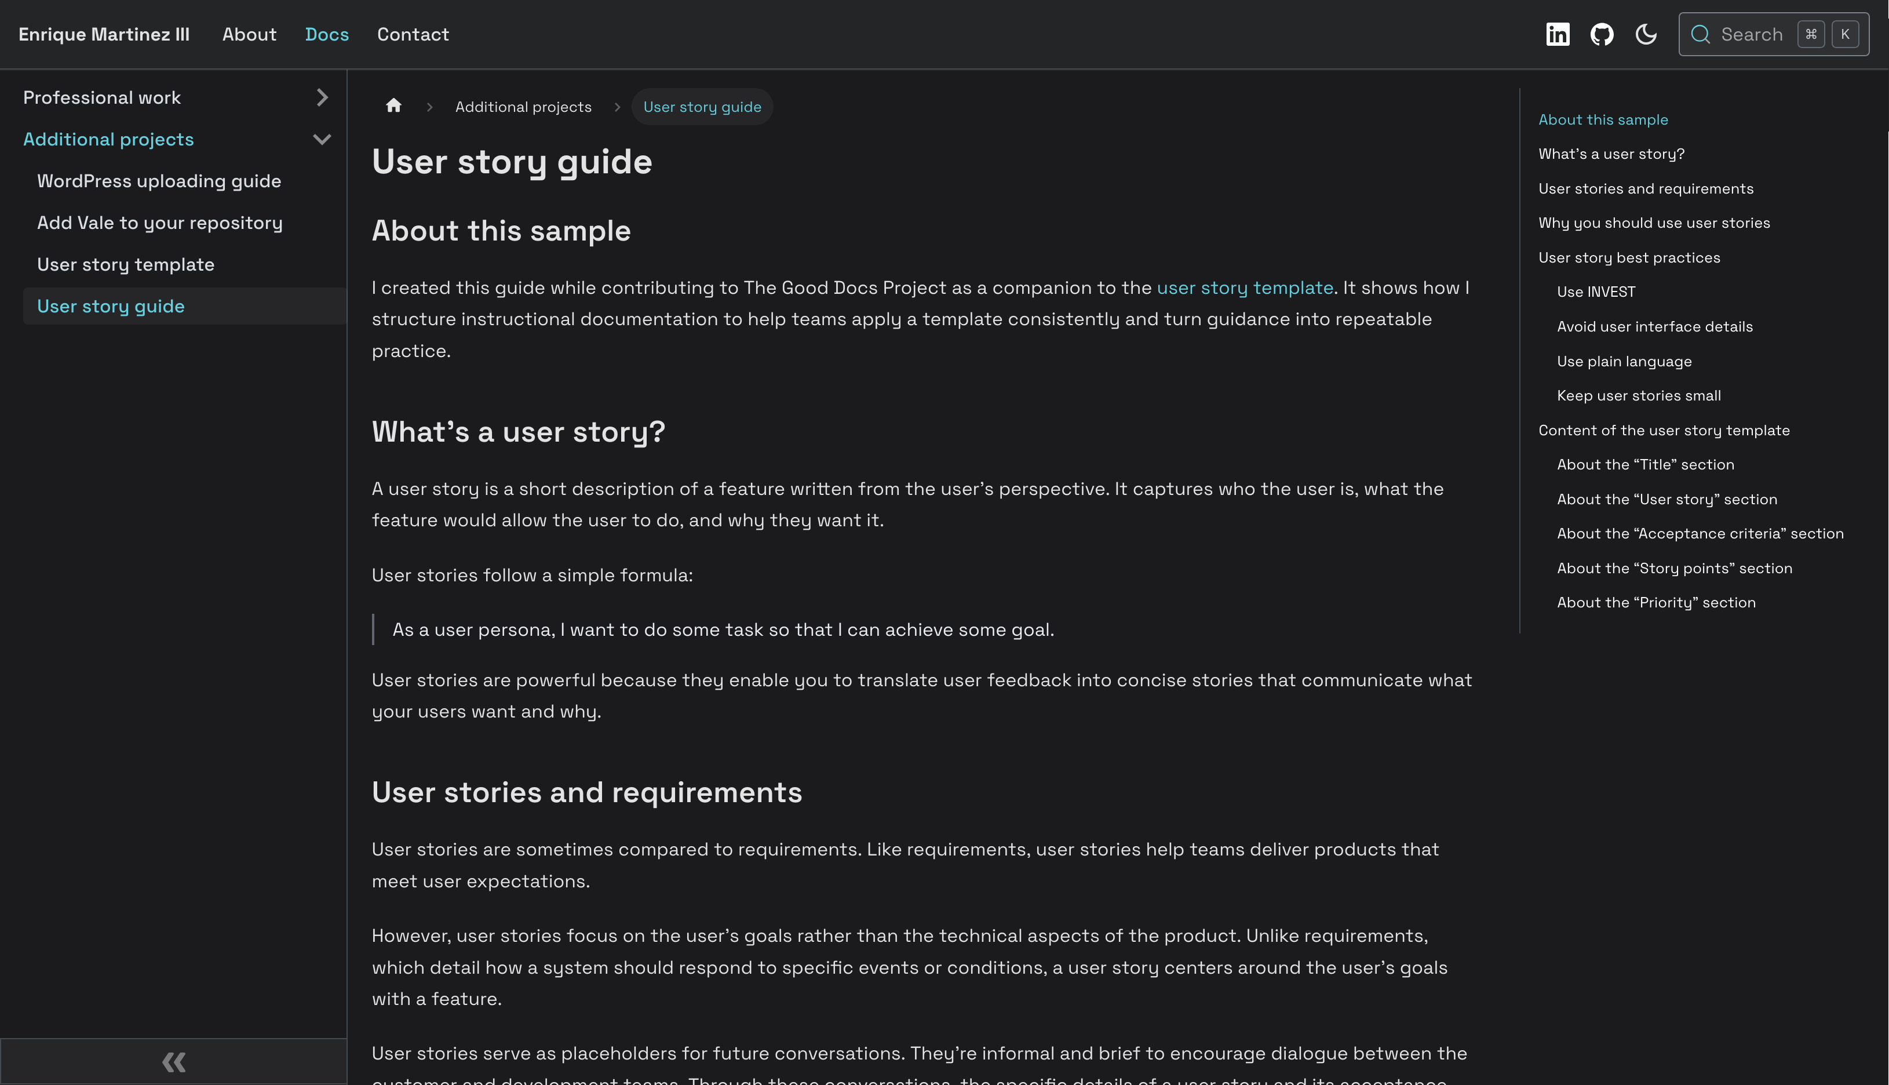Image resolution: width=1889 pixels, height=1085 pixels.
Task: Toggle dark mode with moon icon
Action: pyautogui.click(x=1646, y=34)
